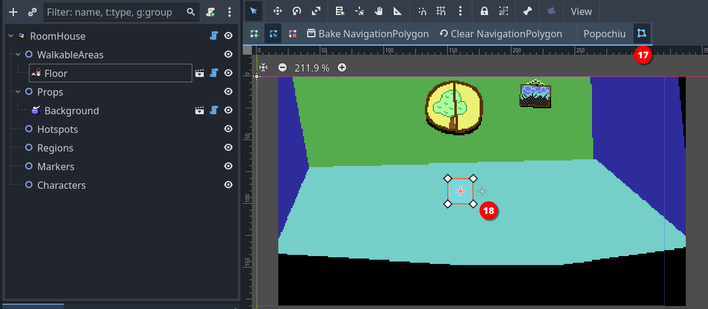The height and width of the screenshot is (309, 708).
Task: Collapse the RoomHouse root node
Action: click(x=11, y=35)
